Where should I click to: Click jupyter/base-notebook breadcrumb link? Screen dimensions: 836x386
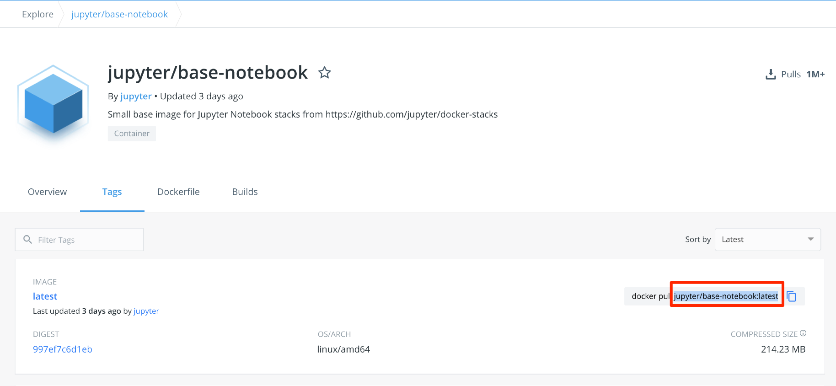120,14
